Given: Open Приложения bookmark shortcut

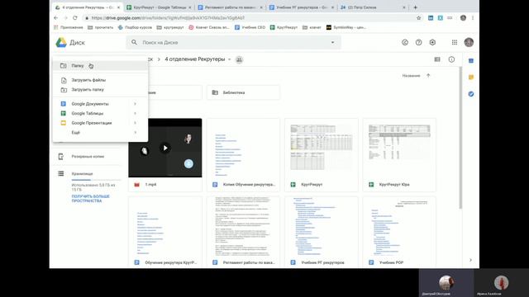Looking at the screenshot, I should (x=68, y=27).
